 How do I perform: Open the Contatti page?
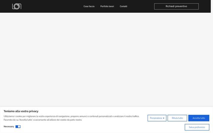pos(123,7)
